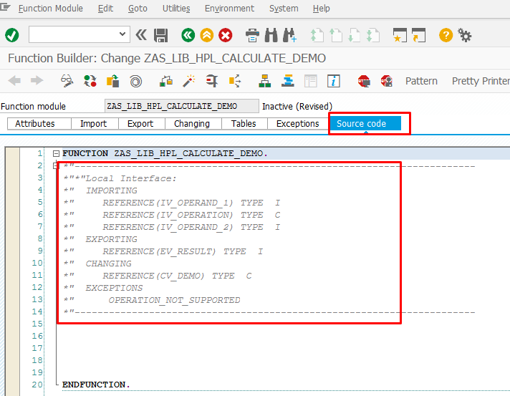The image size is (510, 396).
Task: Click the Where-Used List icon
Action: pos(234,81)
